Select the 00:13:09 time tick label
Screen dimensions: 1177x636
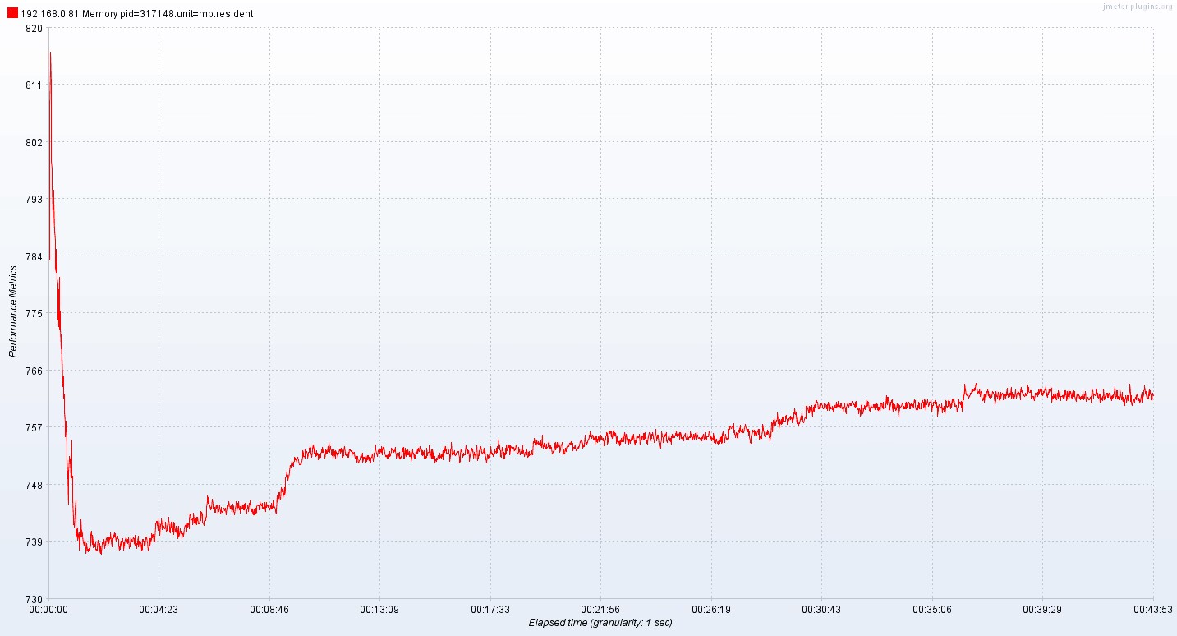379,608
